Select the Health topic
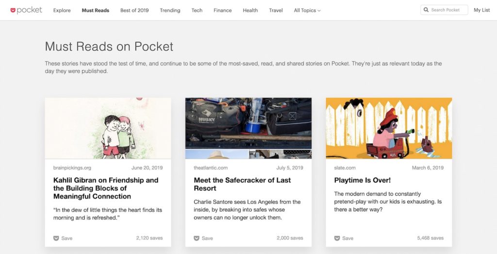The width and height of the screenshot is (497, 254). (x=250, y=10)
